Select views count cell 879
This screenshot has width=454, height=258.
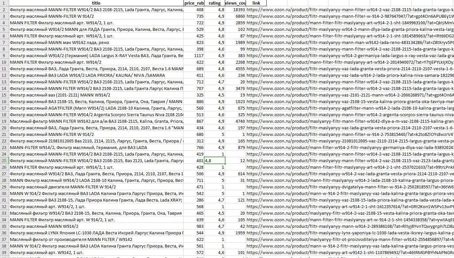click(x=235, y=147)
